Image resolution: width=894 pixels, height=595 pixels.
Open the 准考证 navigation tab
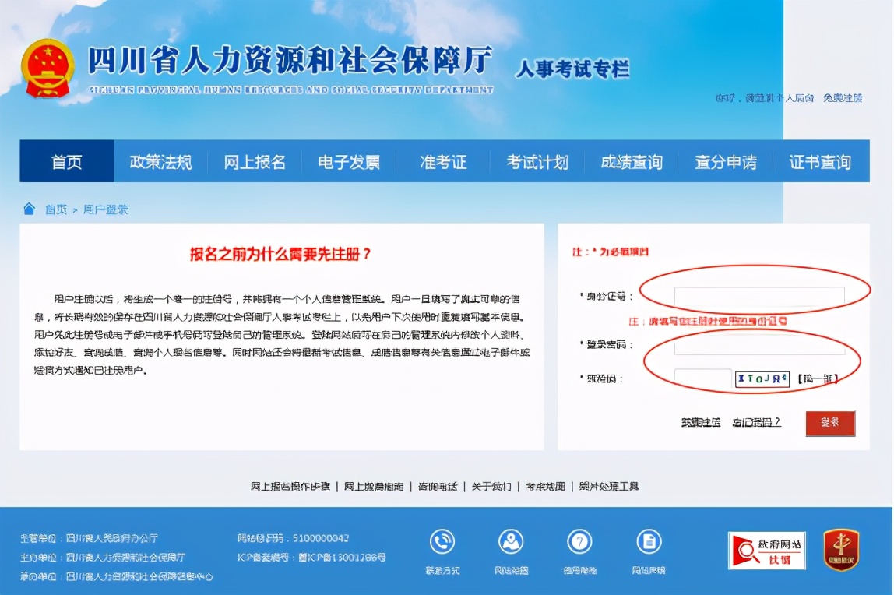[443, 161]
